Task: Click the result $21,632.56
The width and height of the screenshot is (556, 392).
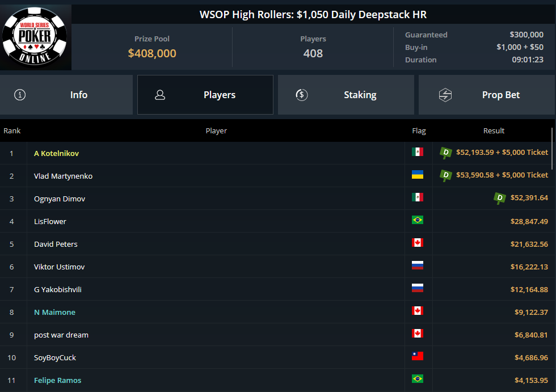Action: (x=529, y=244)
